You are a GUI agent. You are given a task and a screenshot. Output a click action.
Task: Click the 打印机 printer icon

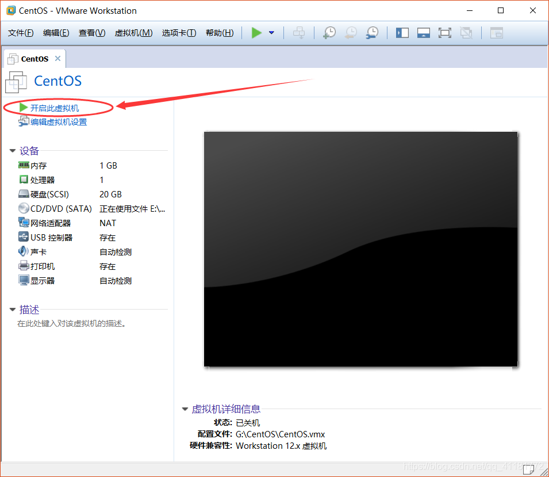[24, 266]
